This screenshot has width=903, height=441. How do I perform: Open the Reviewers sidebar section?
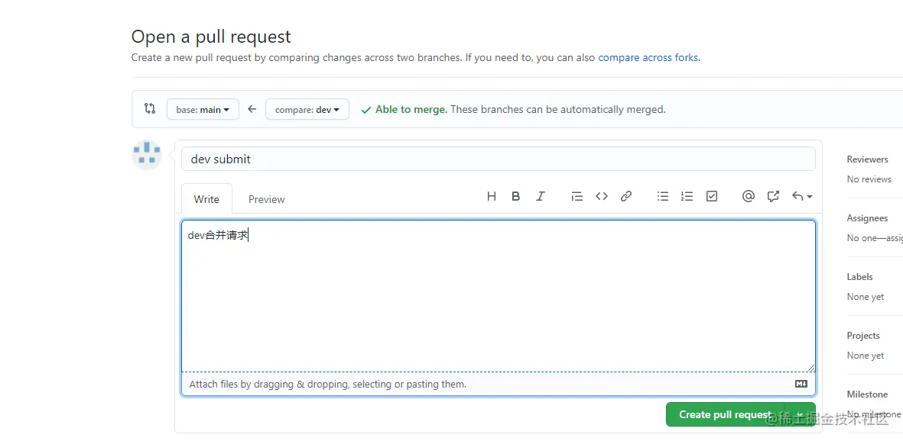(x=867, y=159)
